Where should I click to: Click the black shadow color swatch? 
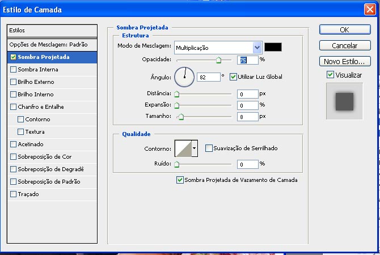pos(273,48)
